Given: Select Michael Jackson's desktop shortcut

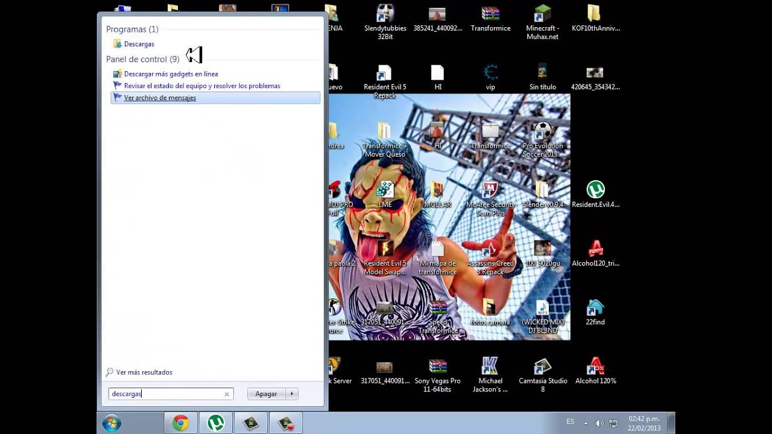Looking at the screenshot, I should coord(490,375).
